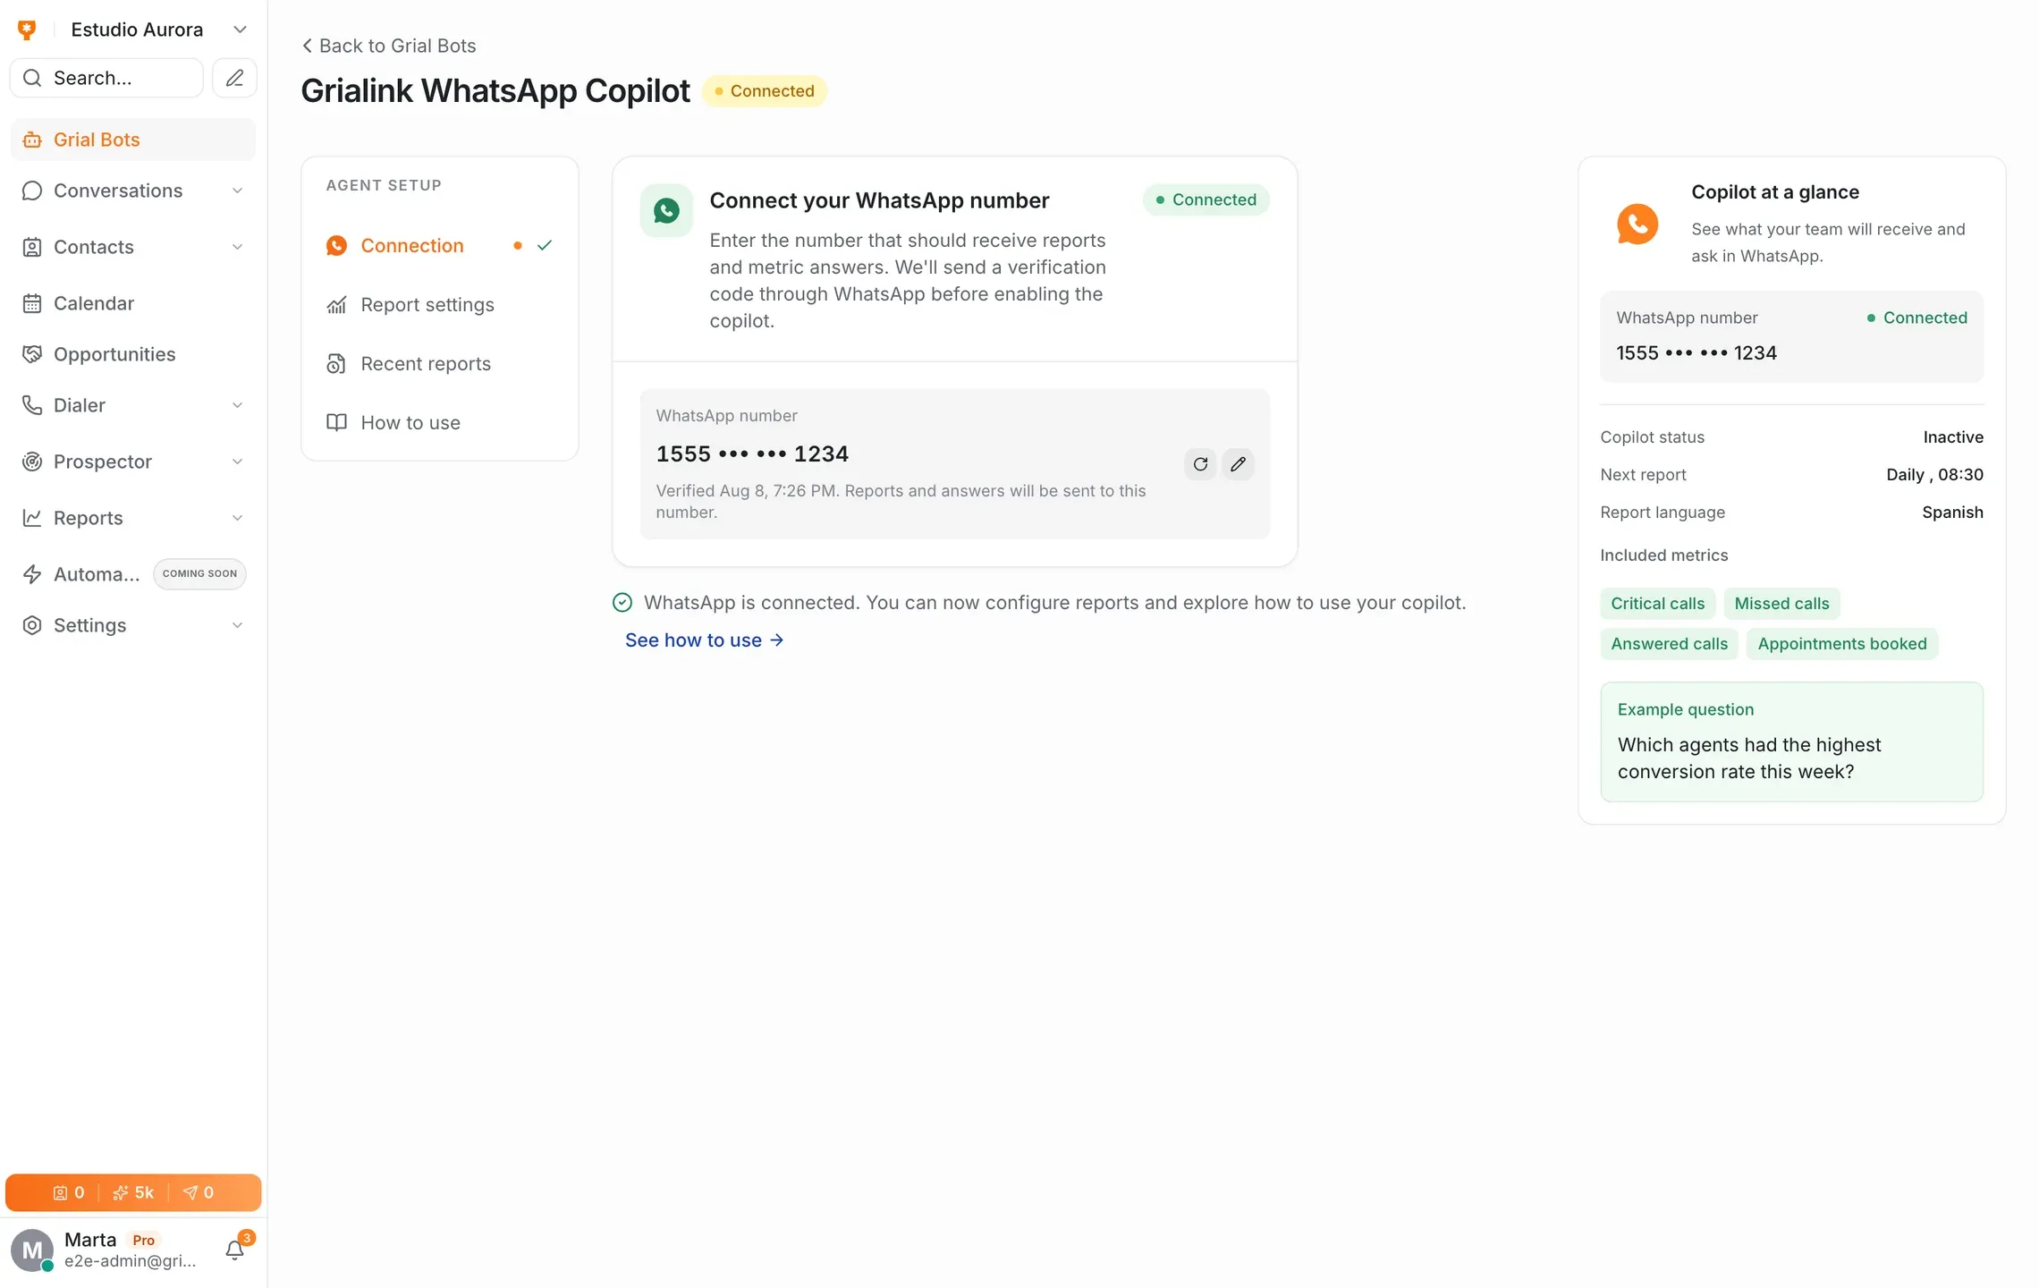Click the green WhatsApp logo icon
Viewport: 2039px width, 1288px height.
[666, 211]
